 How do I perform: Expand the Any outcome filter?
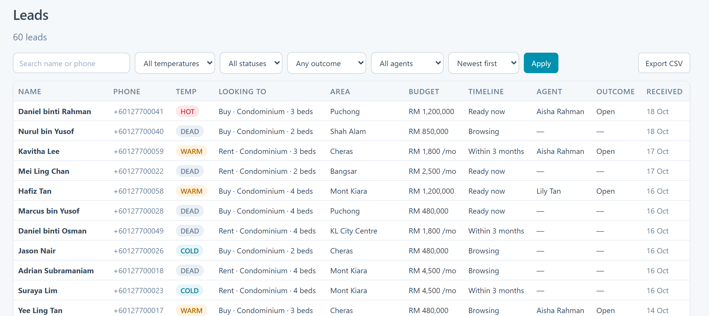(326, 63)
